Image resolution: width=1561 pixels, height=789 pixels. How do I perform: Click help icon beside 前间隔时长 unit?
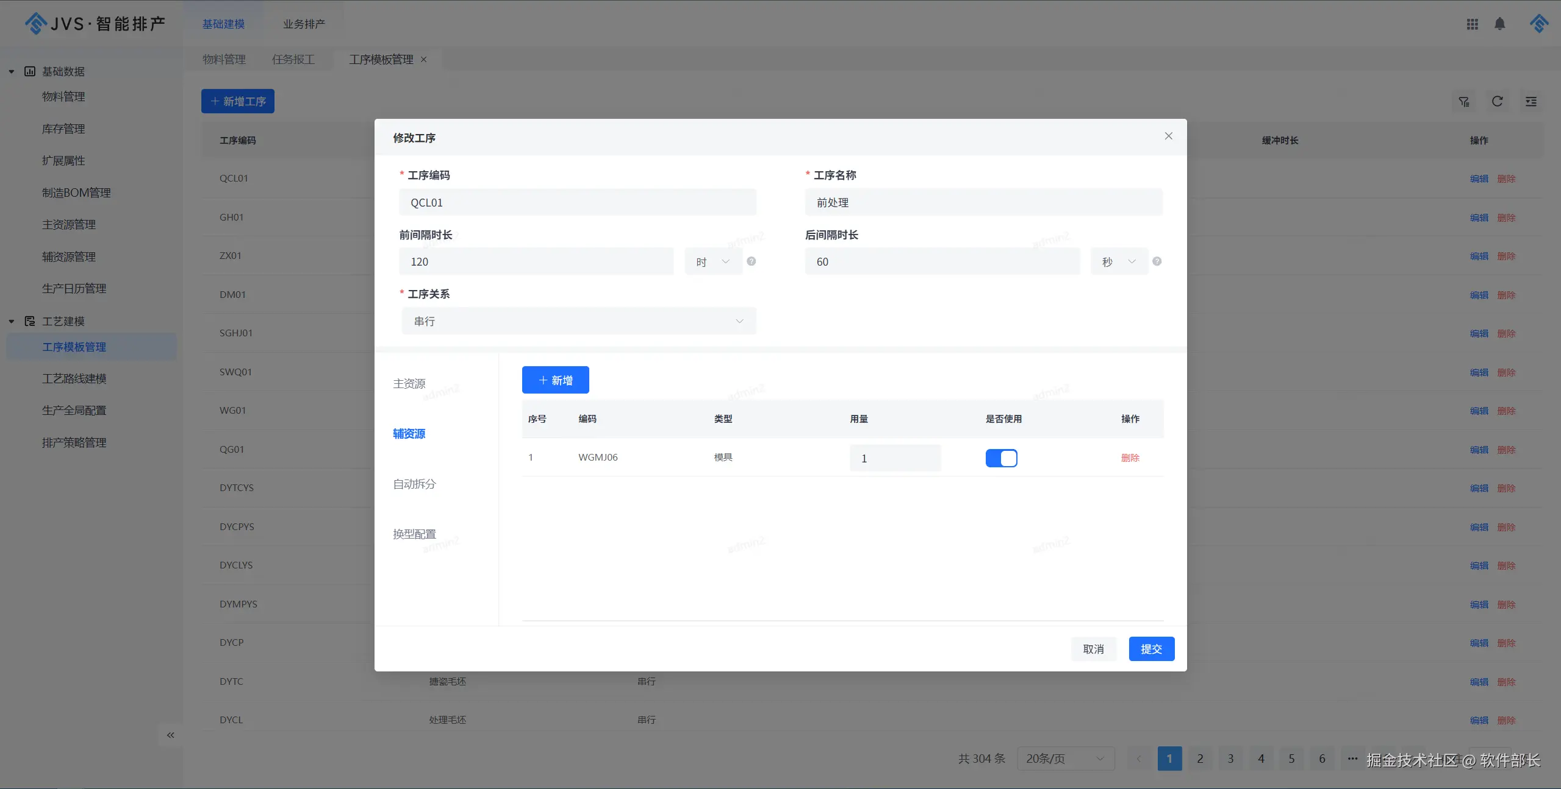752,261
